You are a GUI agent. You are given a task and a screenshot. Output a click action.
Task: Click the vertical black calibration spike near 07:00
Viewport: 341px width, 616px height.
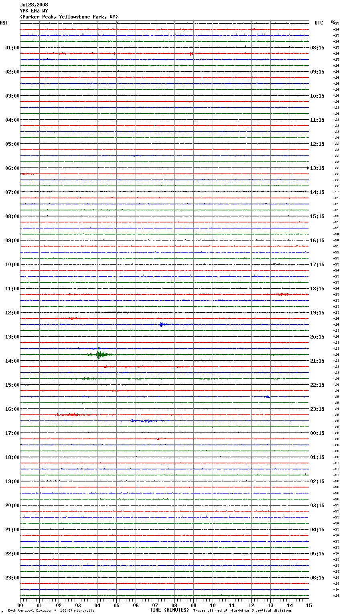(x=32, y=206)
